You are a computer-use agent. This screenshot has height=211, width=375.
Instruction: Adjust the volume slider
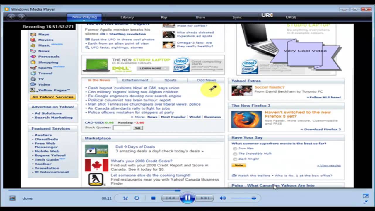(x=243, y=198)
